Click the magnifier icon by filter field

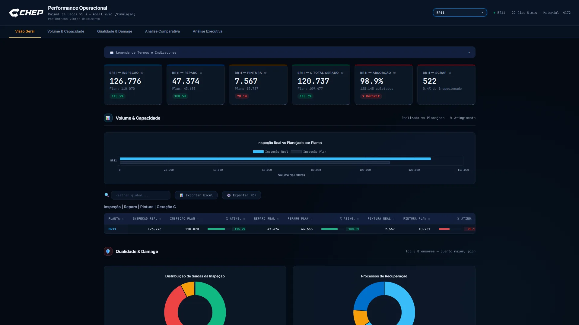tap(107, 195)
